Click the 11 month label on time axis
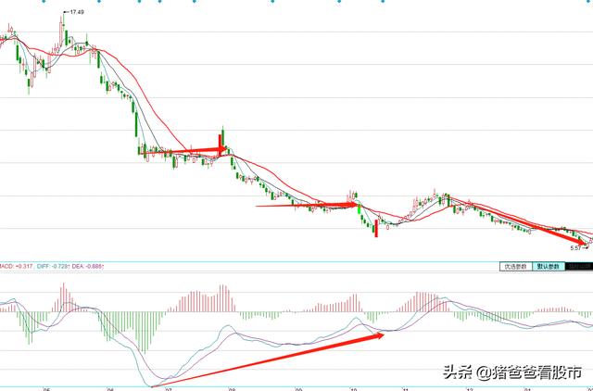The image size is (593, 391). (x=406, y=388)
